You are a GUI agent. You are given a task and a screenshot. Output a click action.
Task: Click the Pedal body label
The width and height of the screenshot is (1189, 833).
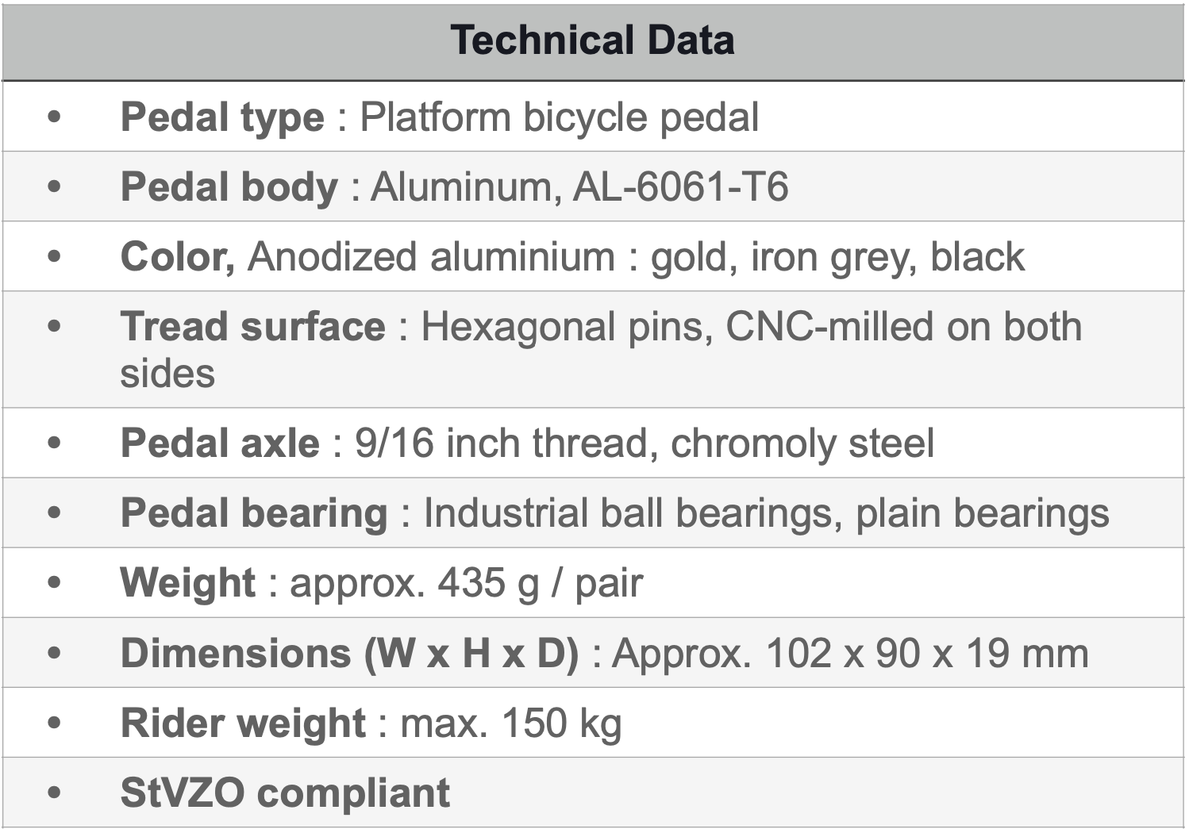pyautogui.click(x=229, y=187)
